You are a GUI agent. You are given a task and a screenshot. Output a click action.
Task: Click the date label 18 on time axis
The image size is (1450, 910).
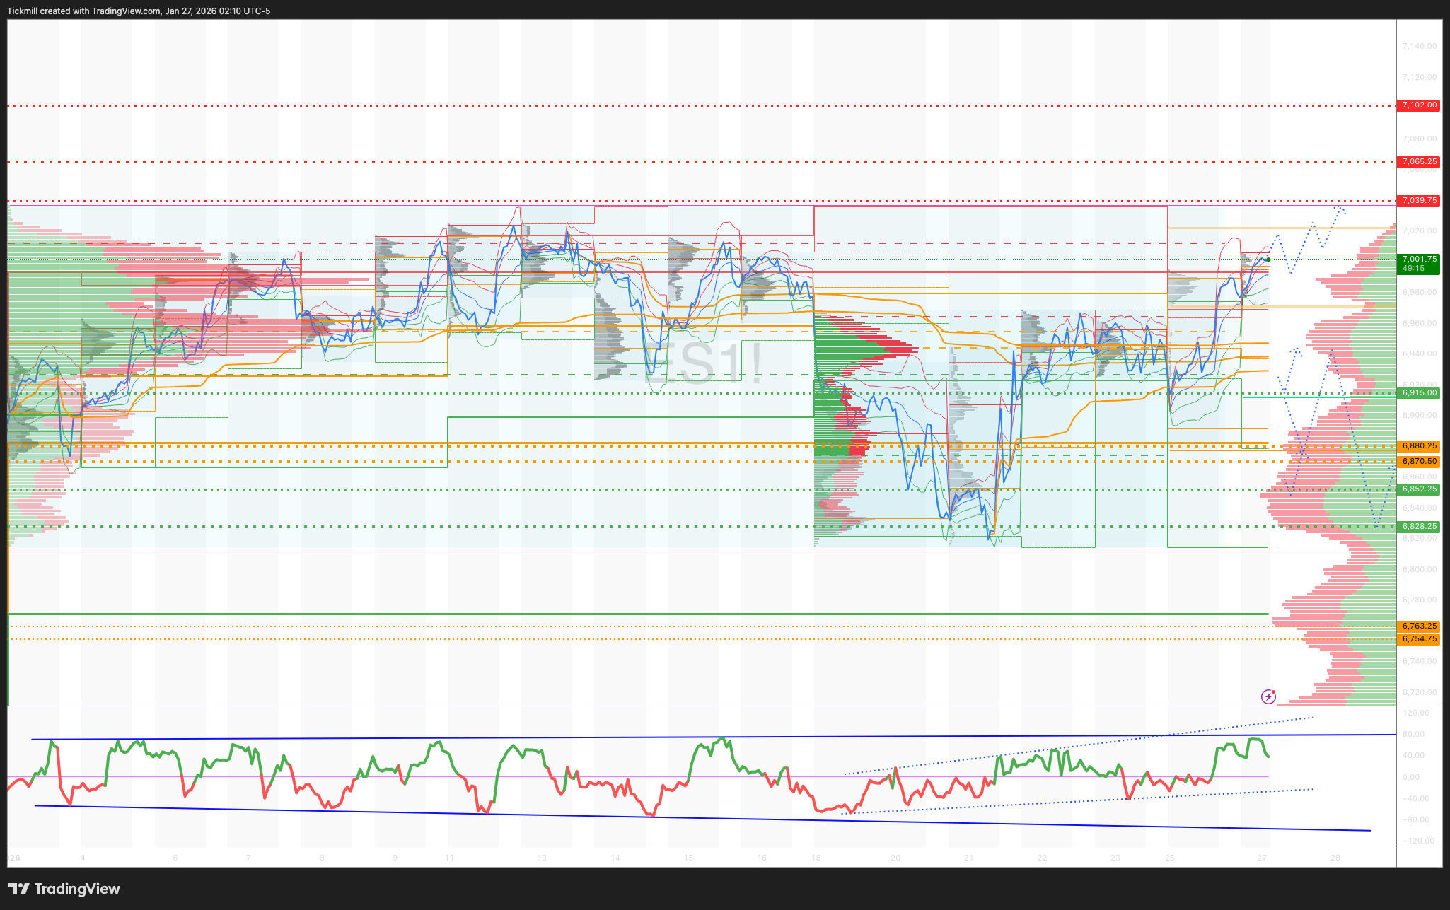816,858
